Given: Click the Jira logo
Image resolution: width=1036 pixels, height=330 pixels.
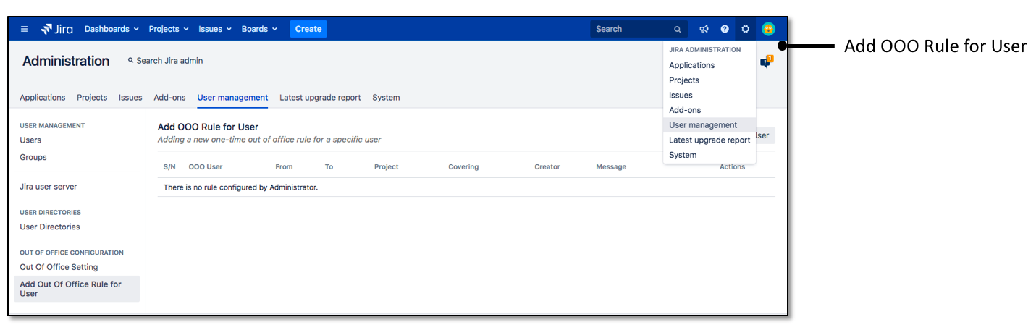Looking at the screenshot, I should pos(57,29).
